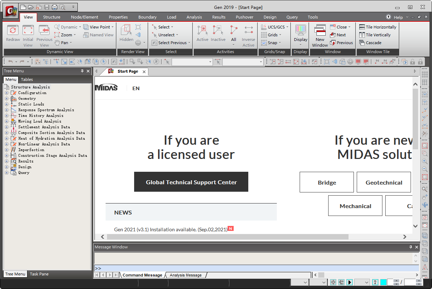
Task: Click the Hidden render view icon
Action: (x=126, y=31)
